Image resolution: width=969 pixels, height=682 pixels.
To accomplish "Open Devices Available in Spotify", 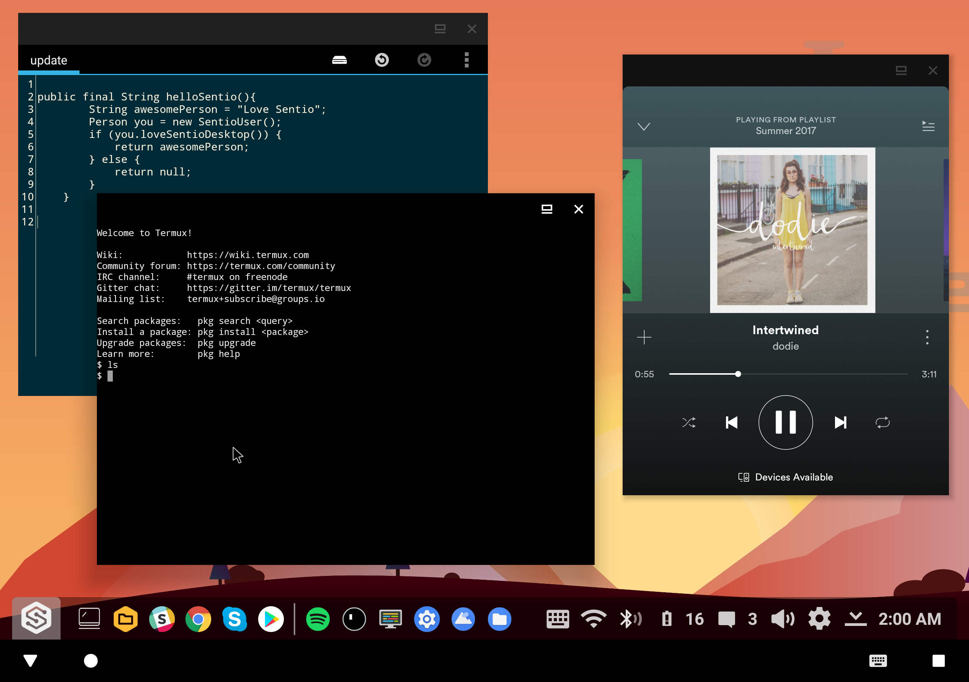I will [x=785, y=477].
